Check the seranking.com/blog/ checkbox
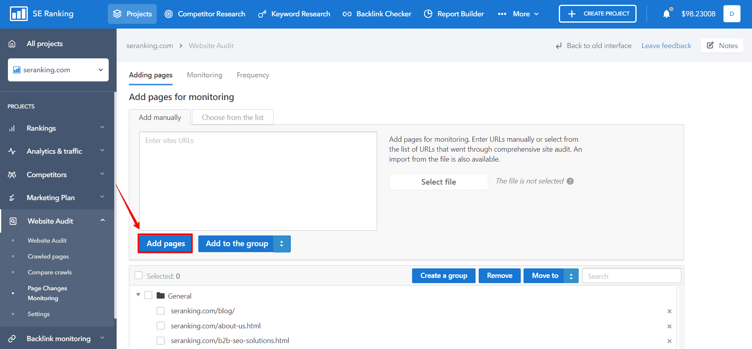752x349 pixels. coord(161,311)
